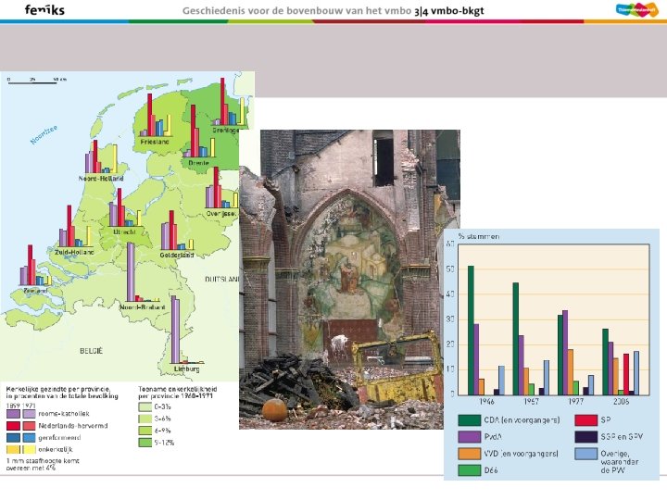
Task: Click the D66 light green legend swatch
Action: pos(469,469)
